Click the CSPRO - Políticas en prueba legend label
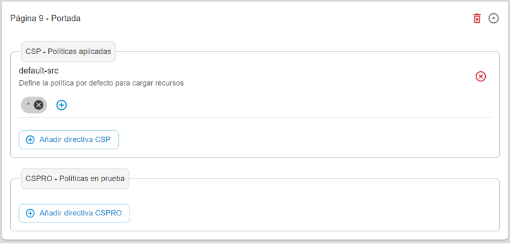 click(x=75, y=179)
